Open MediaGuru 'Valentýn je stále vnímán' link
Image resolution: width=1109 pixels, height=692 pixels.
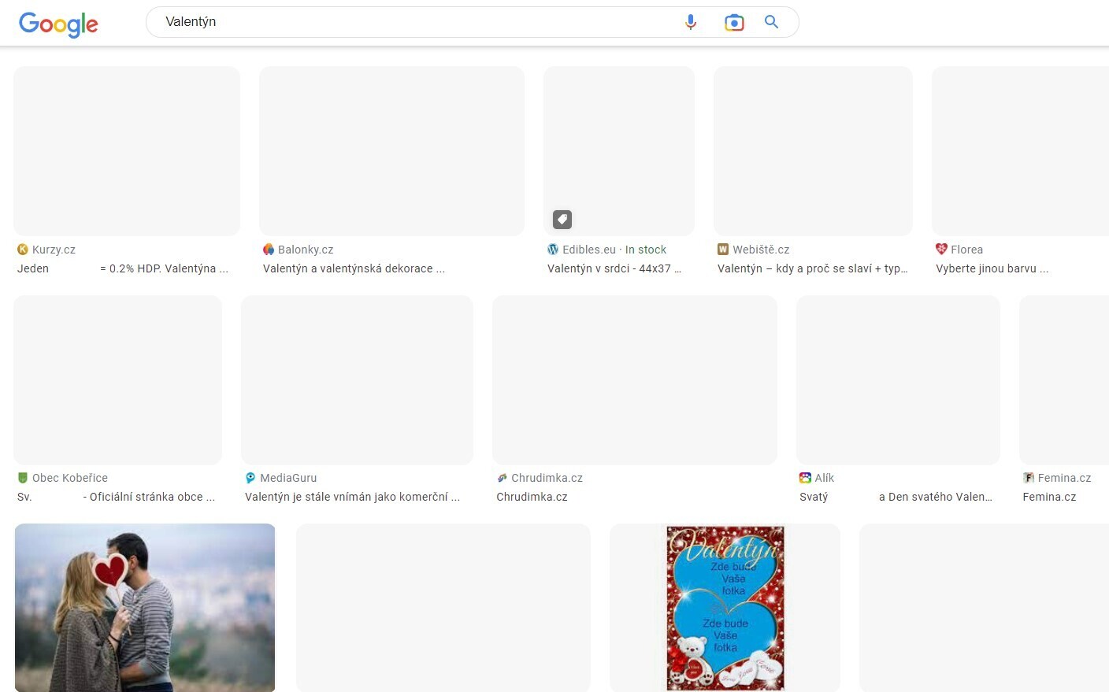(352, 497)
